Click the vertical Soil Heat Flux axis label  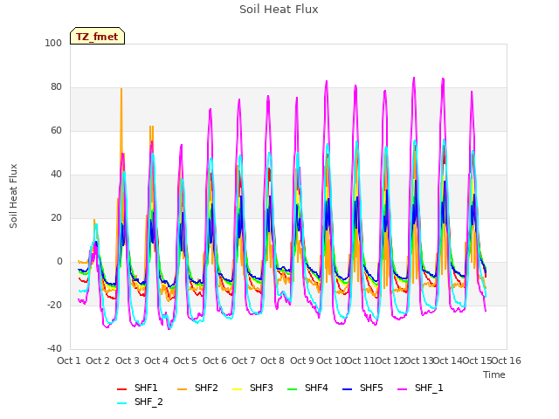(14, 196)
